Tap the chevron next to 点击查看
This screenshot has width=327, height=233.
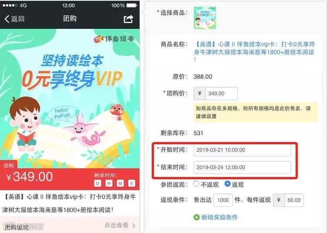134,226
